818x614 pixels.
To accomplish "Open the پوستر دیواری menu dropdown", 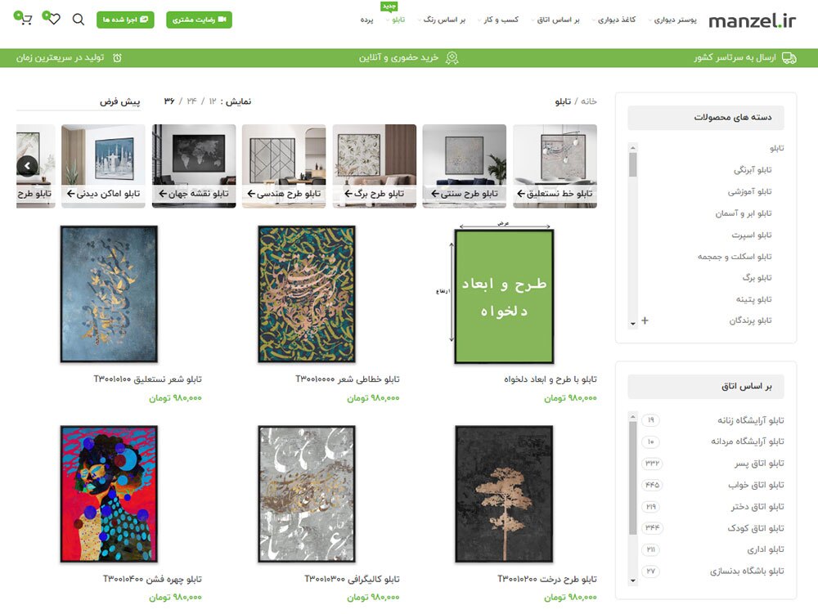I will (x=672, y=20).
